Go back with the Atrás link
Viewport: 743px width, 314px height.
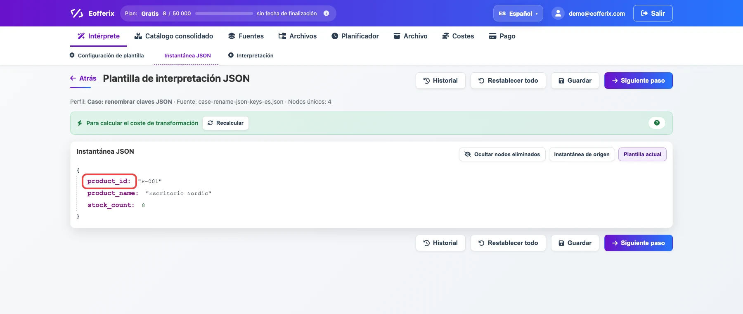point(83,78)
